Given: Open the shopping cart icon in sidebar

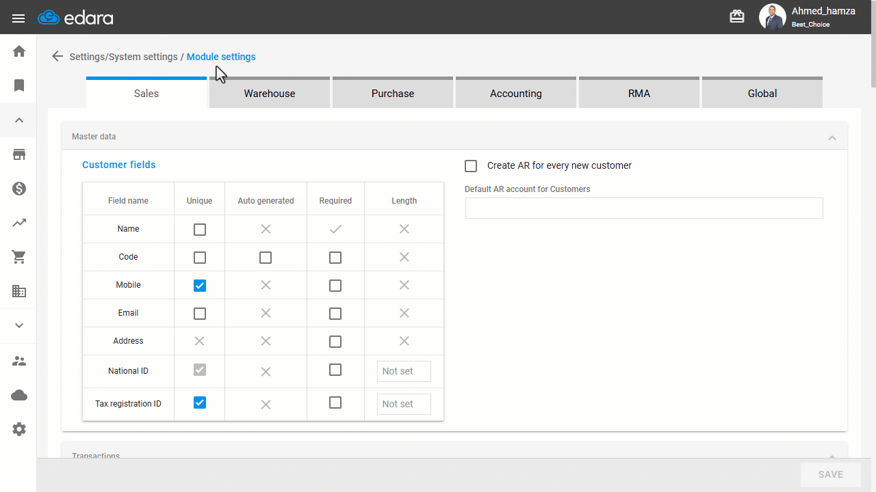Looking at the screenshot, I should (x=19, y=257).
